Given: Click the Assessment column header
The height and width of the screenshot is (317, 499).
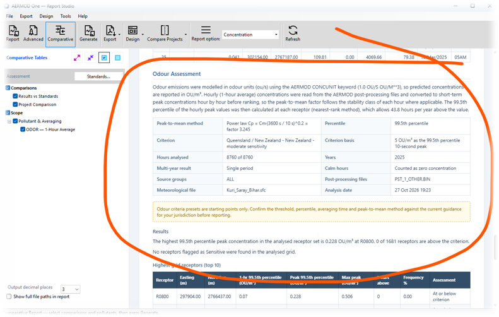Looking at the screenshot, I should pyautogui.click(x=450, y=280).
